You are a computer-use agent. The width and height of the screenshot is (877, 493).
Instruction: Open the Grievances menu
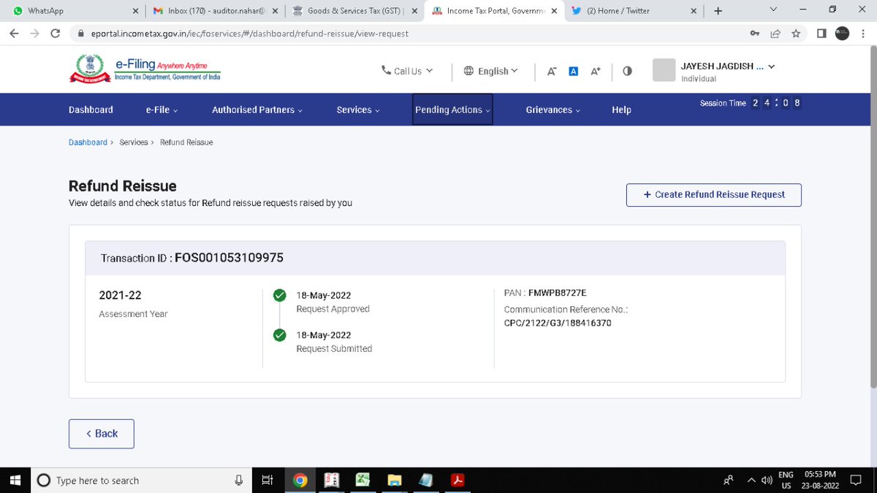[553, 110]
